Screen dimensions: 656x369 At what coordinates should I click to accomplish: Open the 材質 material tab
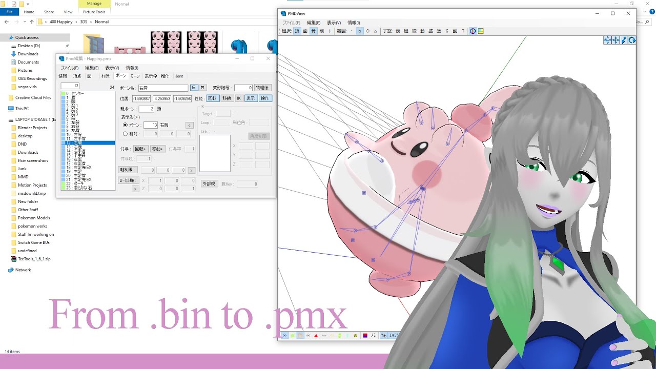coord(106,76)
